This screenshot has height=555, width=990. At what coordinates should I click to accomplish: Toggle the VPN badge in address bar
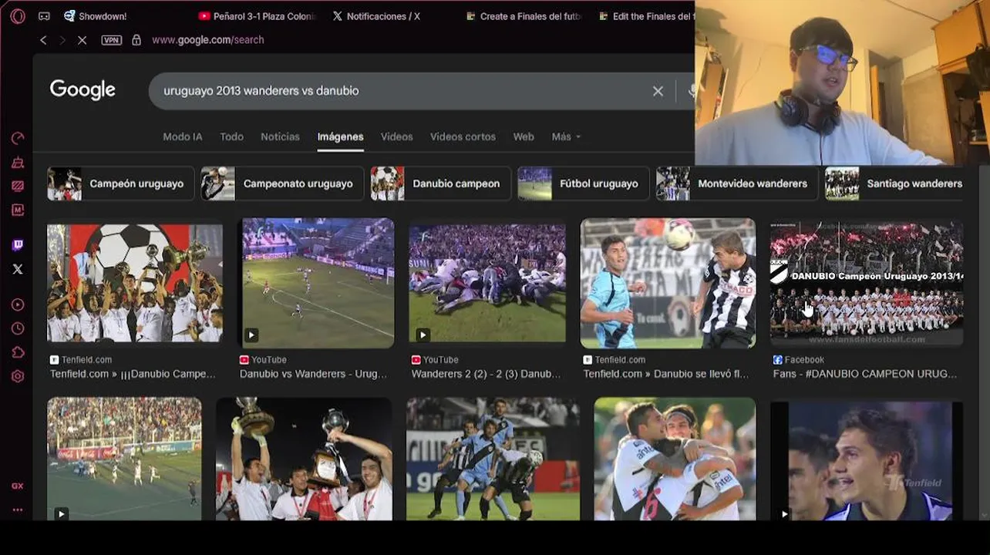(112, 40)
